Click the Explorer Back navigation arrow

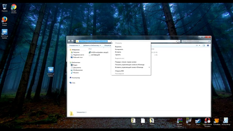69,41
